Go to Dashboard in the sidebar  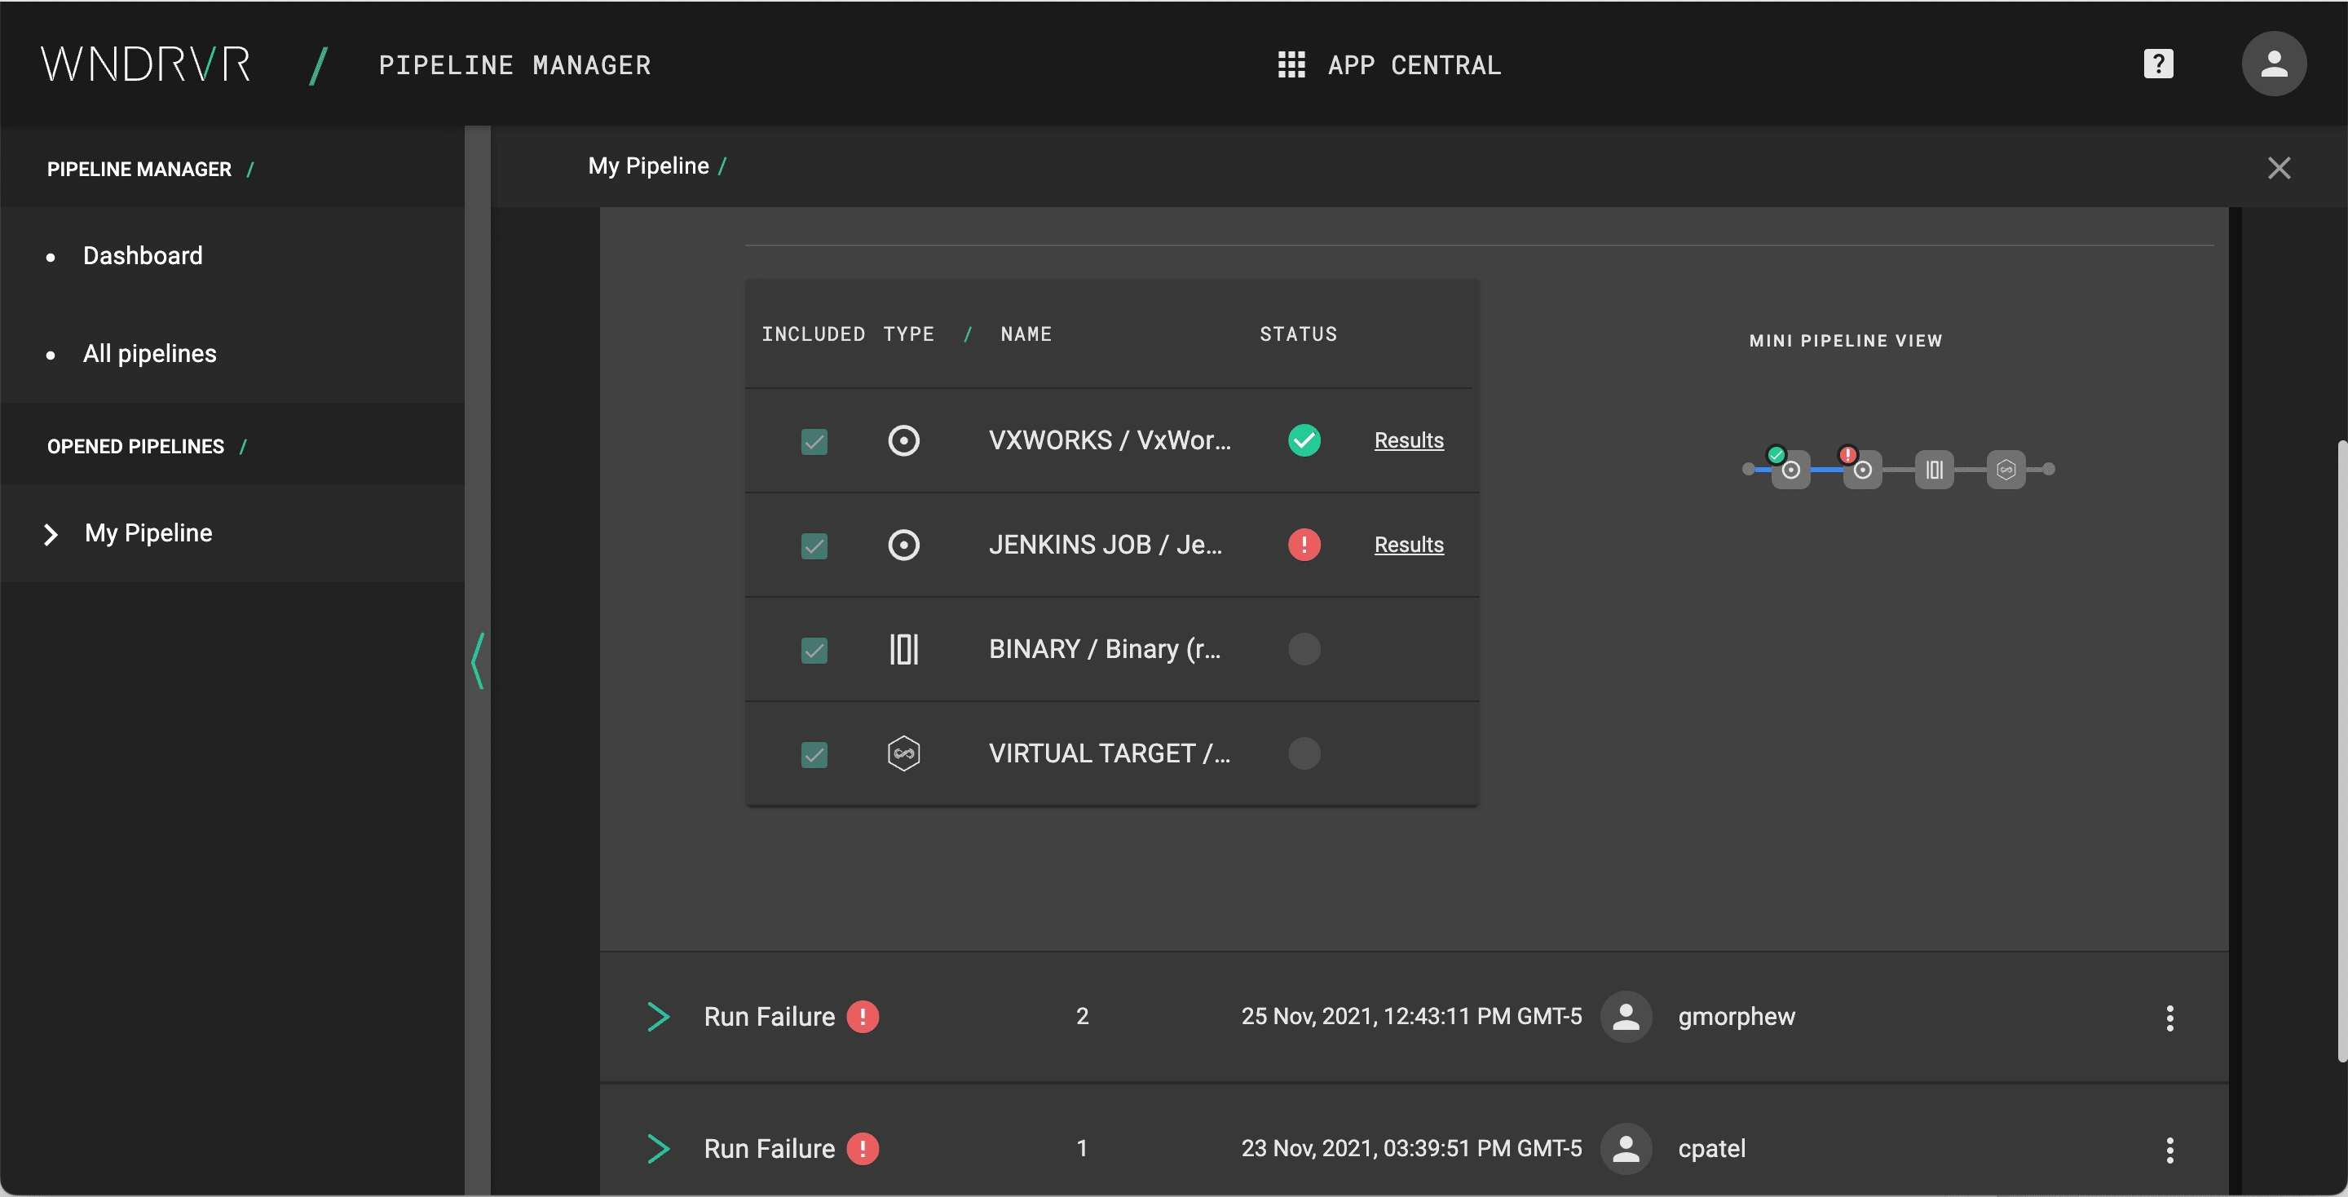(142, 256)
